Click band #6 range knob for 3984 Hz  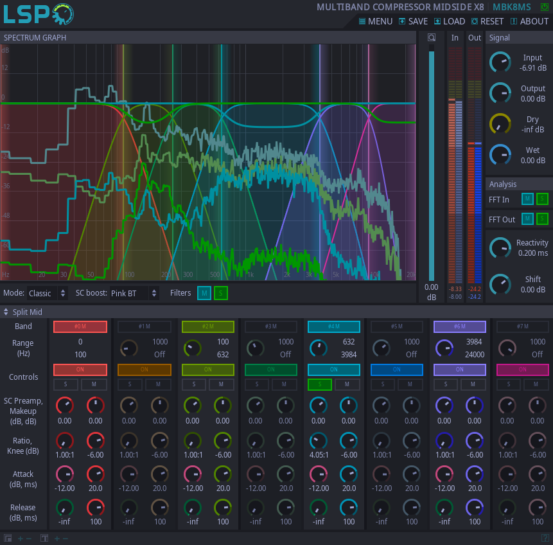(x=444, y=348)
